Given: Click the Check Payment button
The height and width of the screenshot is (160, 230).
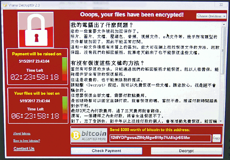Looking at the screenshot, I should [107, 151].
